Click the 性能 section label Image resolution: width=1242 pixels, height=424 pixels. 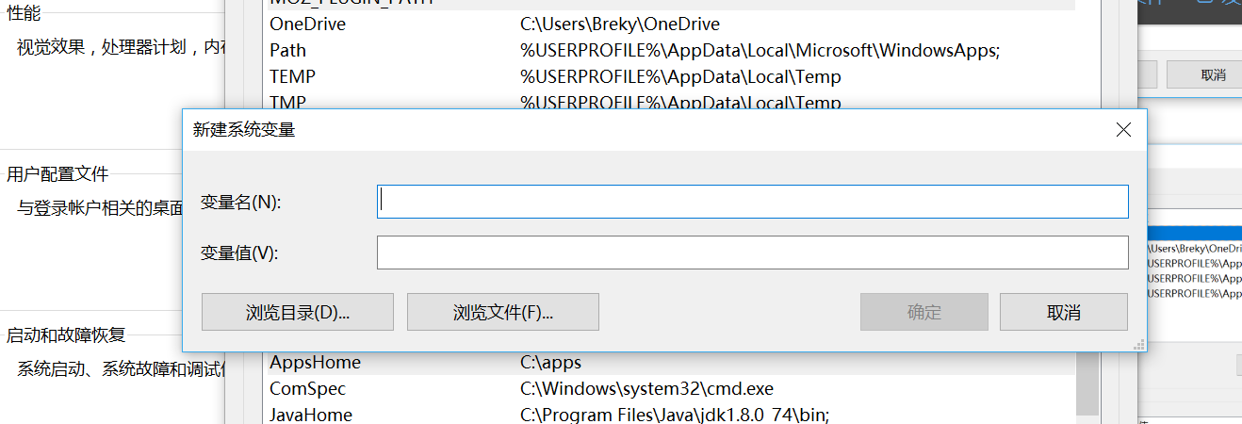pos(24,13)
